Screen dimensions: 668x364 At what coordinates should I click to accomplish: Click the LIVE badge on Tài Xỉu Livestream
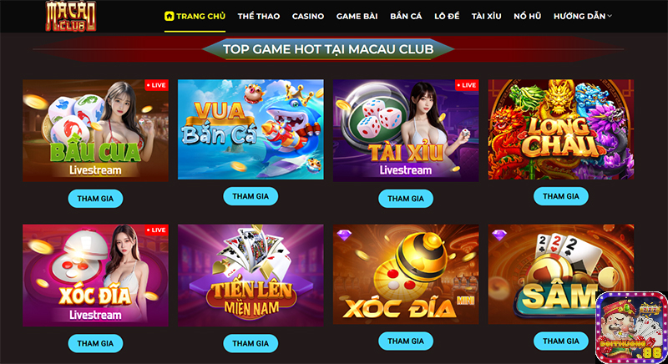[x=467, y=85]
